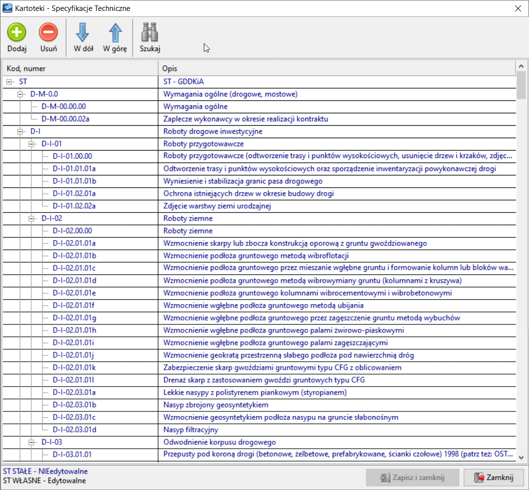Click the scrollbar down arrow
529x490 pixels.
click(x=521, y=458)
